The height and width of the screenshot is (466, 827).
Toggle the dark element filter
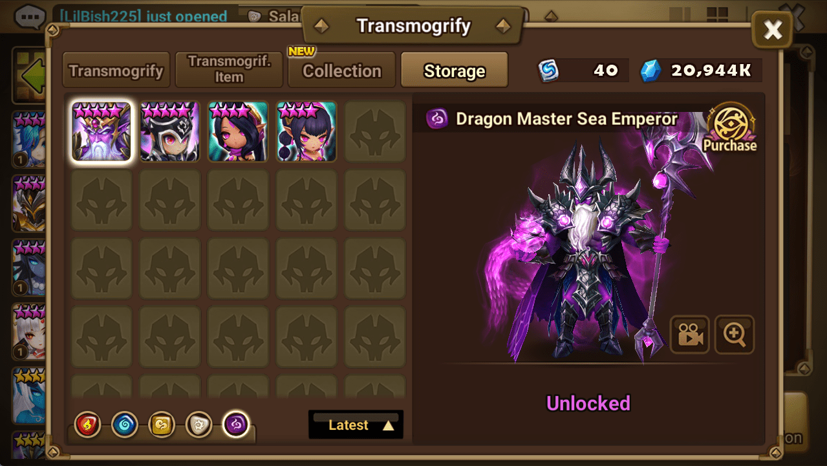pyautogui.click(x=236, y=425)
